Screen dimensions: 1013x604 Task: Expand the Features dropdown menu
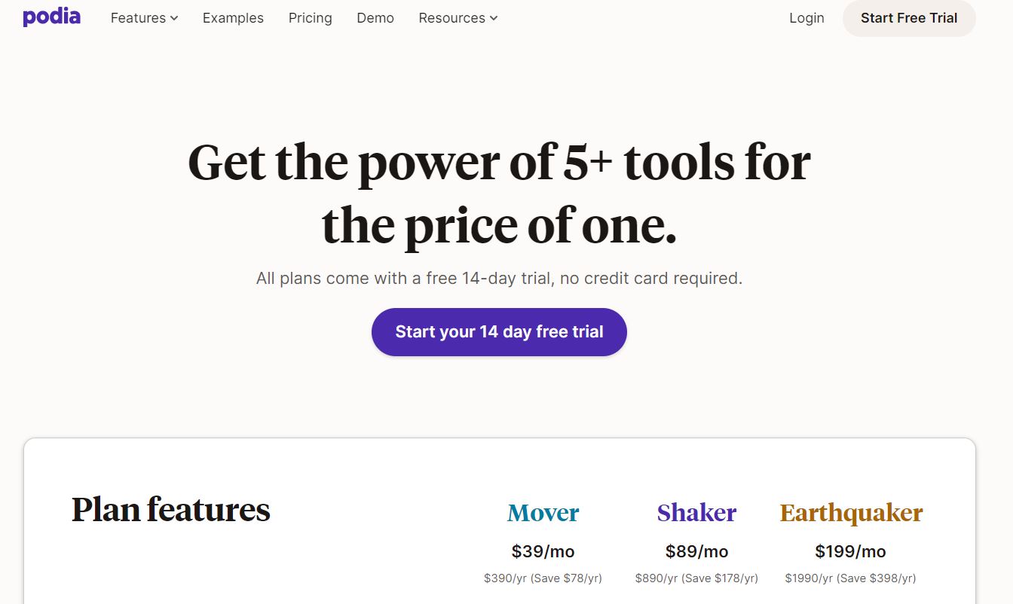pos(144,18)
